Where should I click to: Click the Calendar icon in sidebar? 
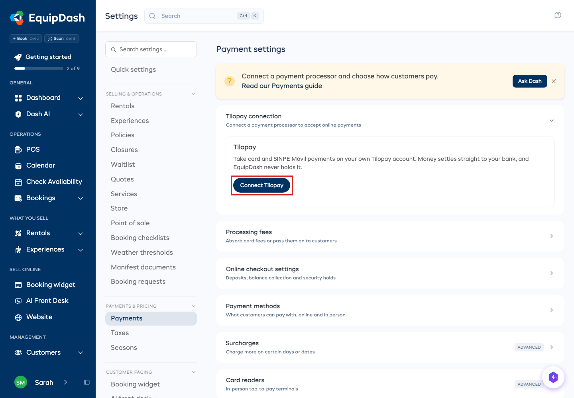coord(18,166)
